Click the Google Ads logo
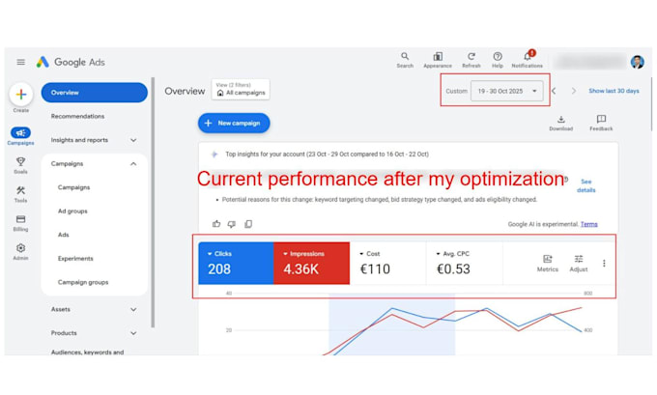 (x=71, y=62)
